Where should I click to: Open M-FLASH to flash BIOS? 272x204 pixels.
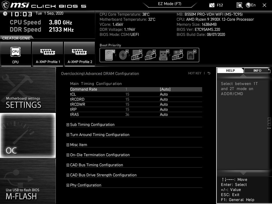pyautogui.click(x=28, y=181)
